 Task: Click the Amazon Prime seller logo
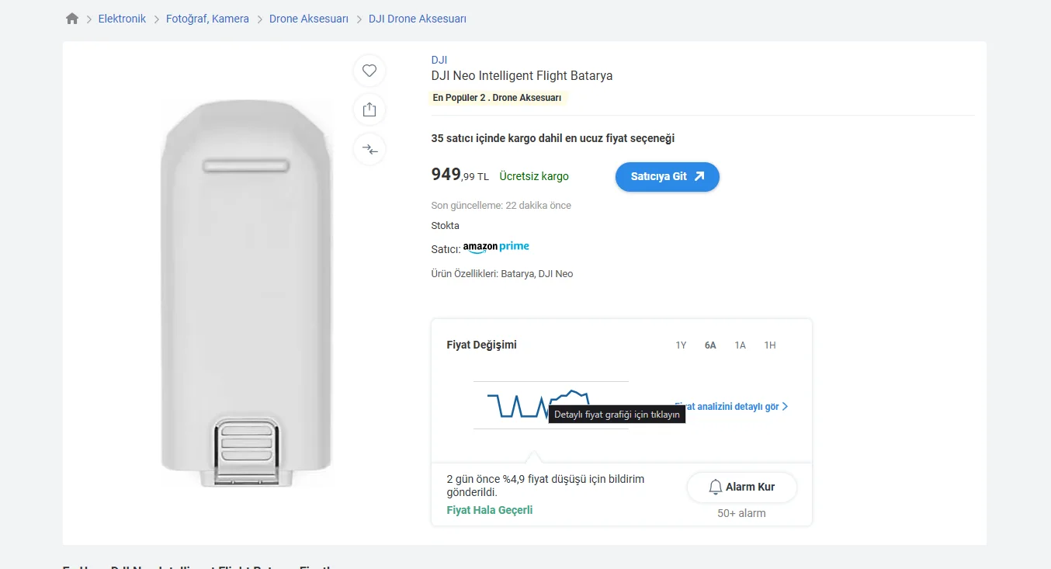point(496,248)
